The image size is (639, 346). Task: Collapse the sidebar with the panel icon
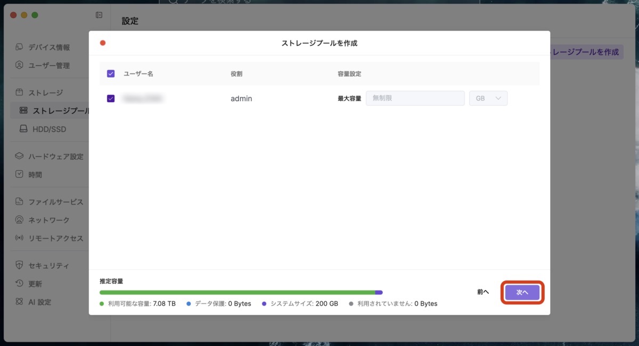pyautogui.click(x=99, y=15)
